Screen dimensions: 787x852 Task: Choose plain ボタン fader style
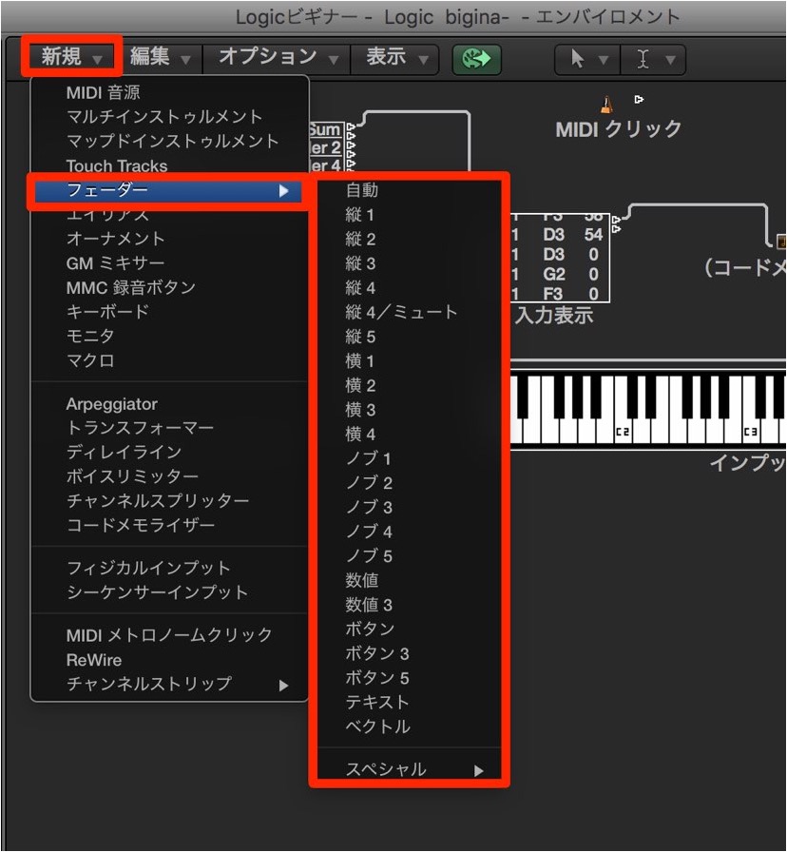point(409,629)
